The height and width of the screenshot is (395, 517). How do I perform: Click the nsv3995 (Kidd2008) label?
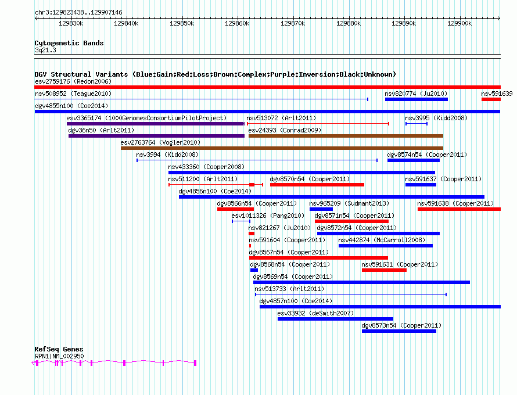pyautogui.click(x=436, y=118)
